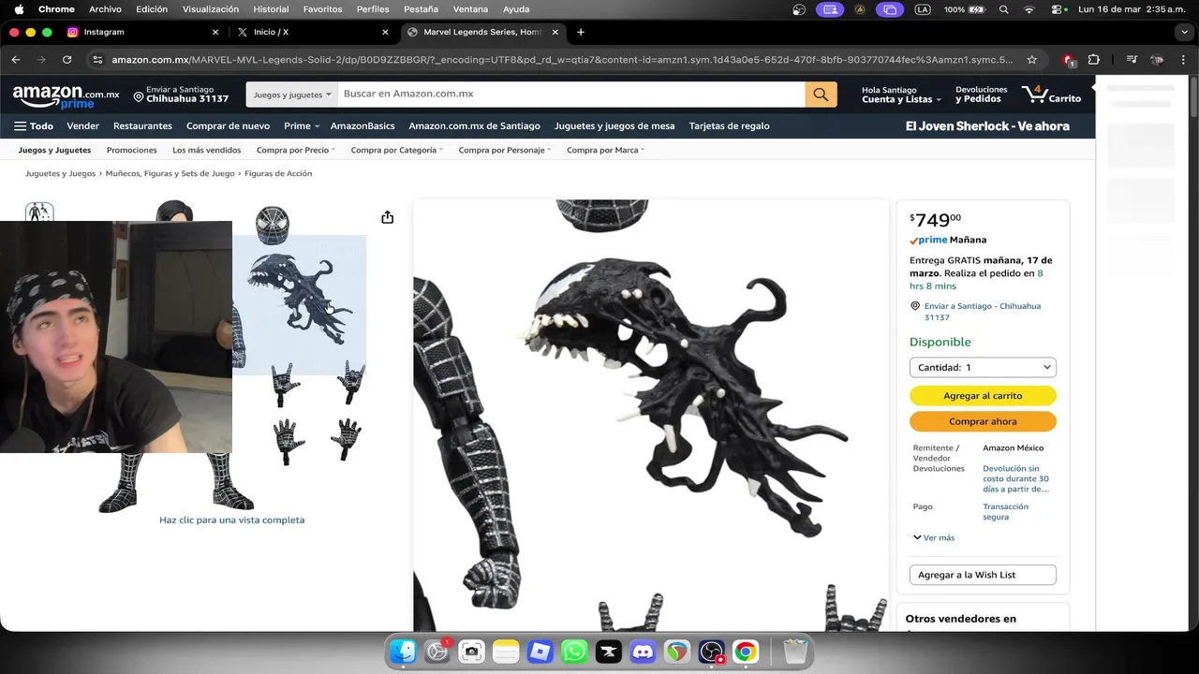Close the Instagram tab
The image size is (1199, 674).
pyautogui.click(x=215, y=32)
